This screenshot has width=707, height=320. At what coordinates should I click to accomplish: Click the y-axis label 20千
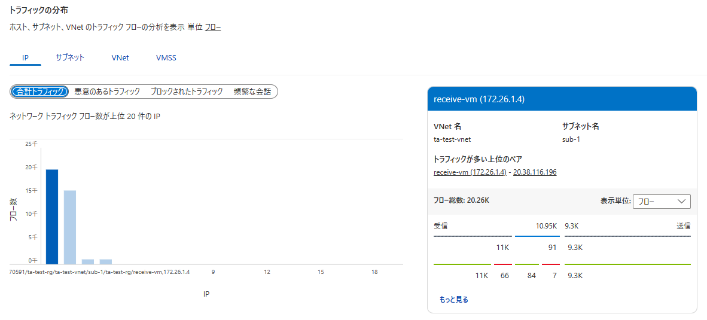click(x=32, y=167)
